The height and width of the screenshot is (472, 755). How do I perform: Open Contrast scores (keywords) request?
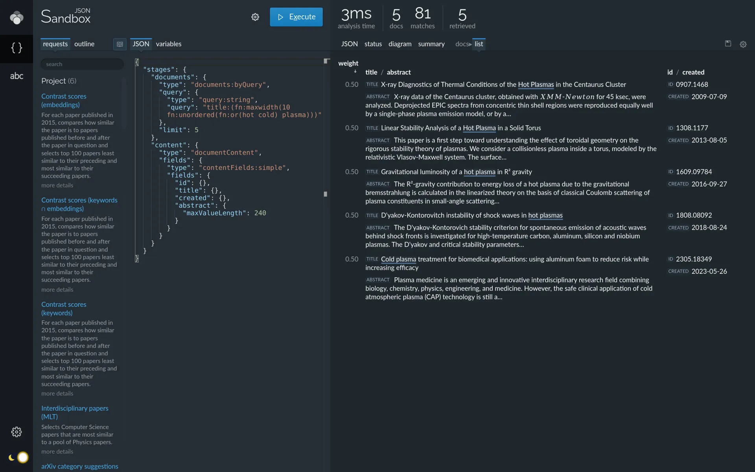click(64, 308)
